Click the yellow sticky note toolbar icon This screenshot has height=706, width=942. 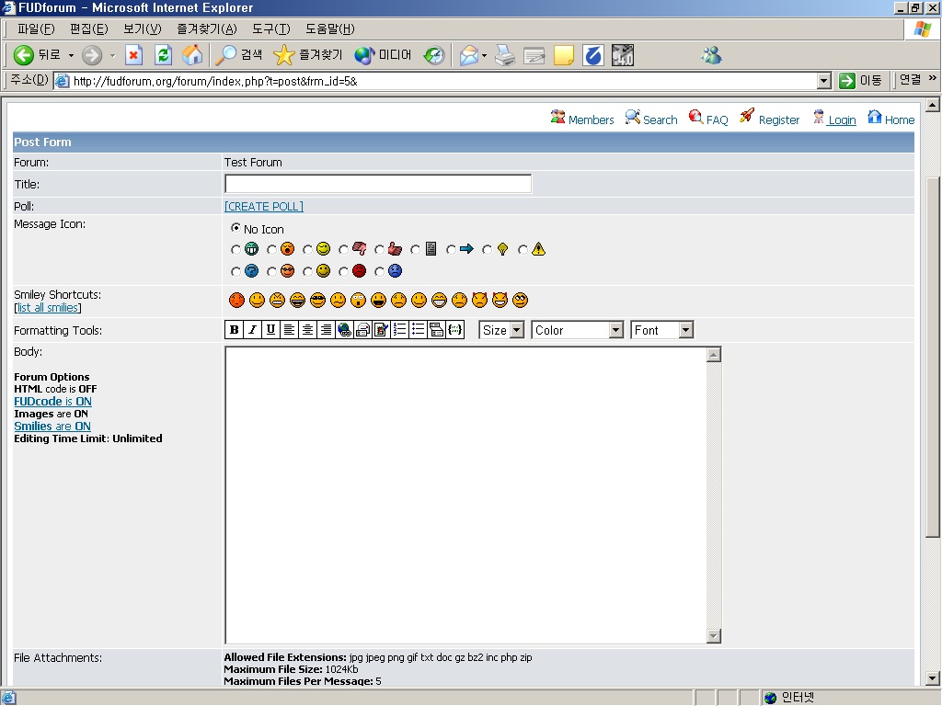coord(564,55)
